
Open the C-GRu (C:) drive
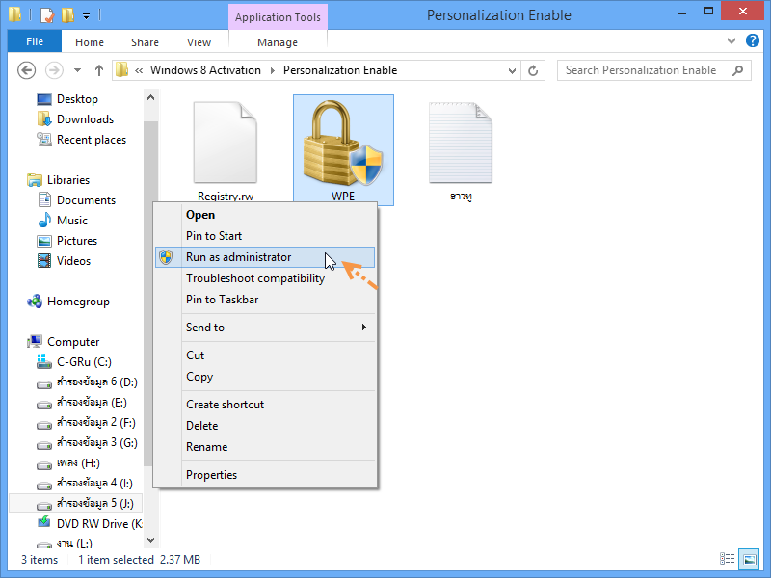74,362
